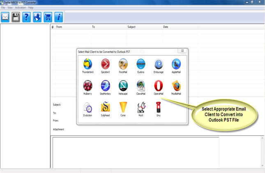Viewport: 265px width, 173px height.
Task: Choose the SeaMonkey client icon
Action: (x=105, y=85)
